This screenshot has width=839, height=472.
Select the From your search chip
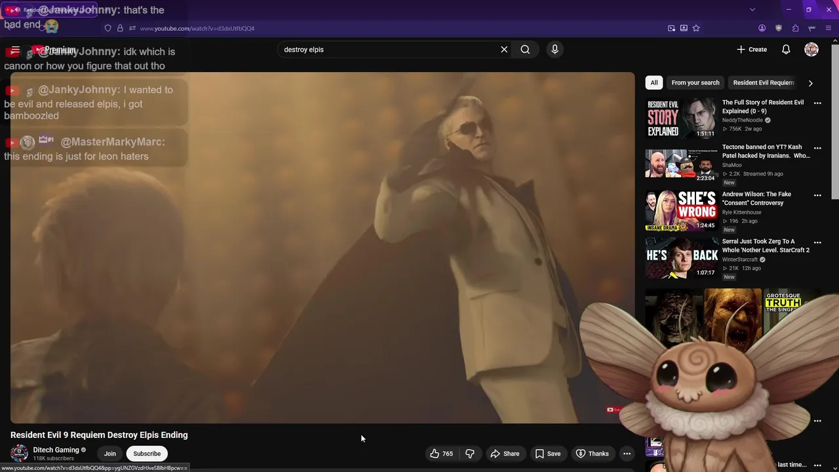pyautogui.click(x=695, y=83)
